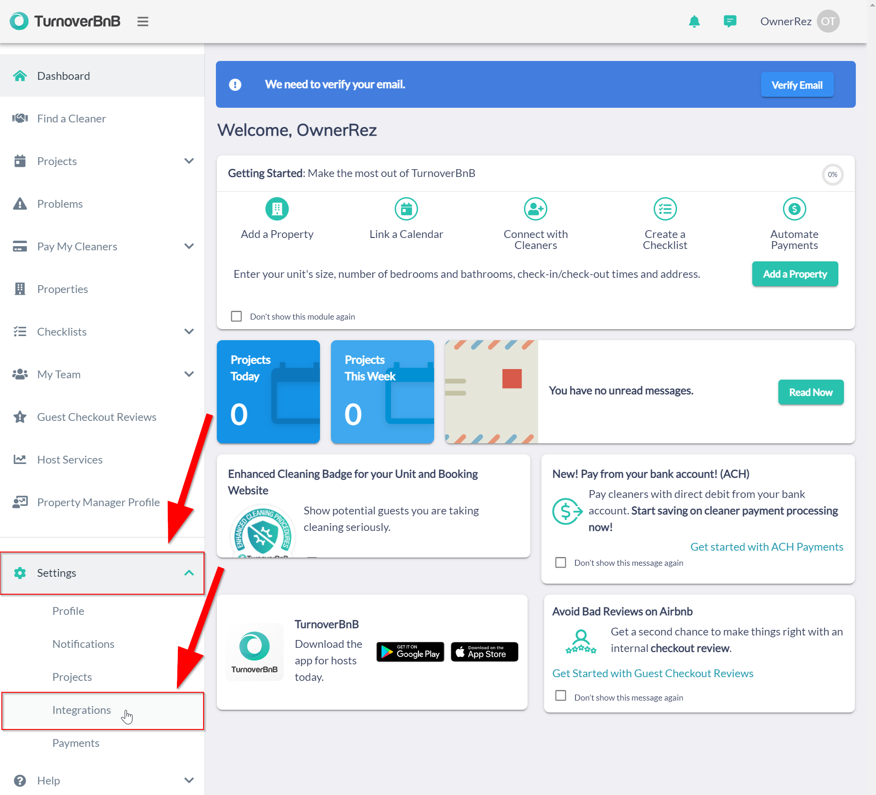This screenshot has width=876, height=795.
Task: Click the Problems warning triangle icon
Action: tap(20, 204)
